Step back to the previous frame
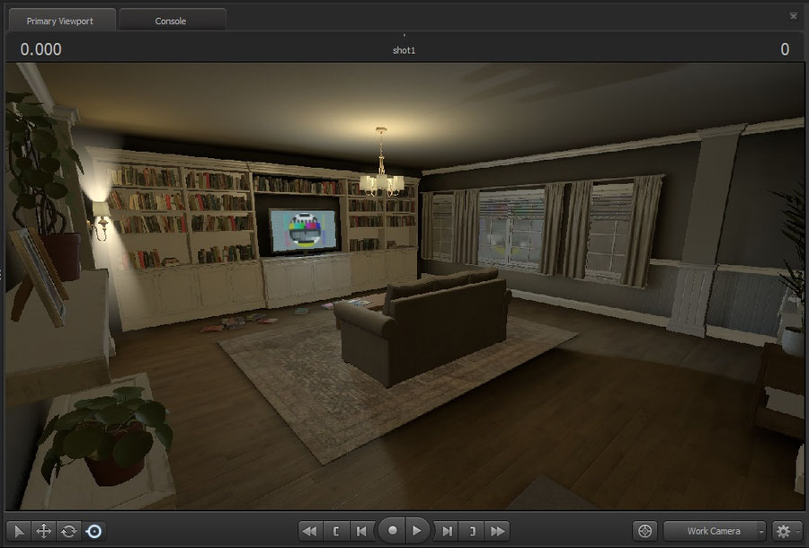 (361, 531)
